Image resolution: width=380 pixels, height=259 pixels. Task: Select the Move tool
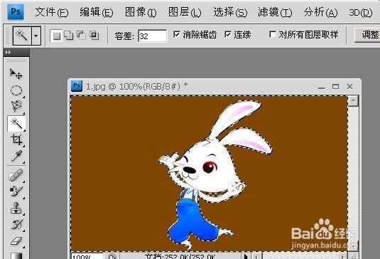(16, 74)
